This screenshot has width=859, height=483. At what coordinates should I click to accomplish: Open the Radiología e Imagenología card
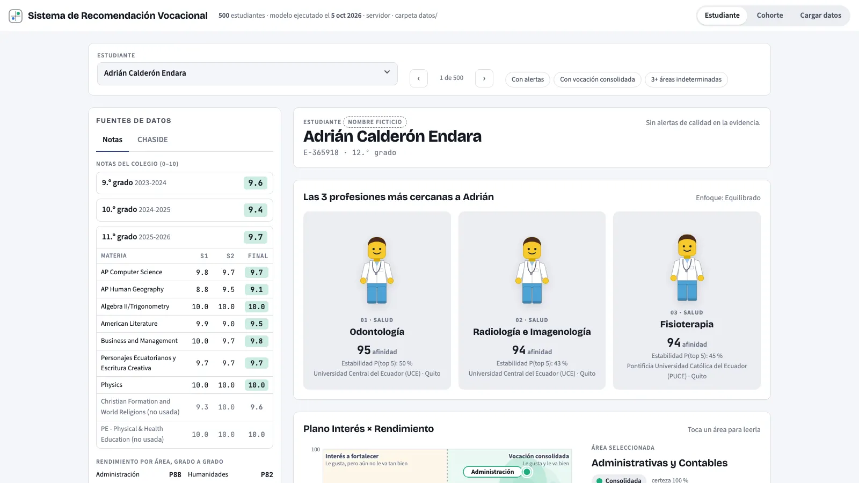coord(532,301)
